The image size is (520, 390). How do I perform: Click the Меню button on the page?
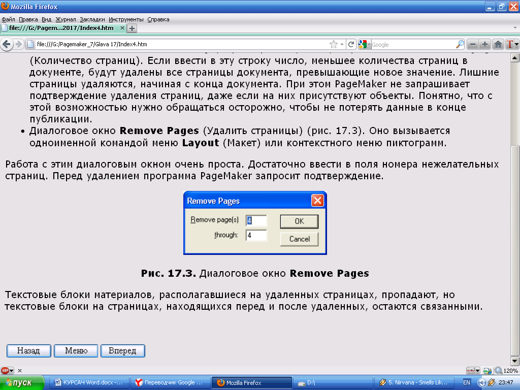pos(76,350)
